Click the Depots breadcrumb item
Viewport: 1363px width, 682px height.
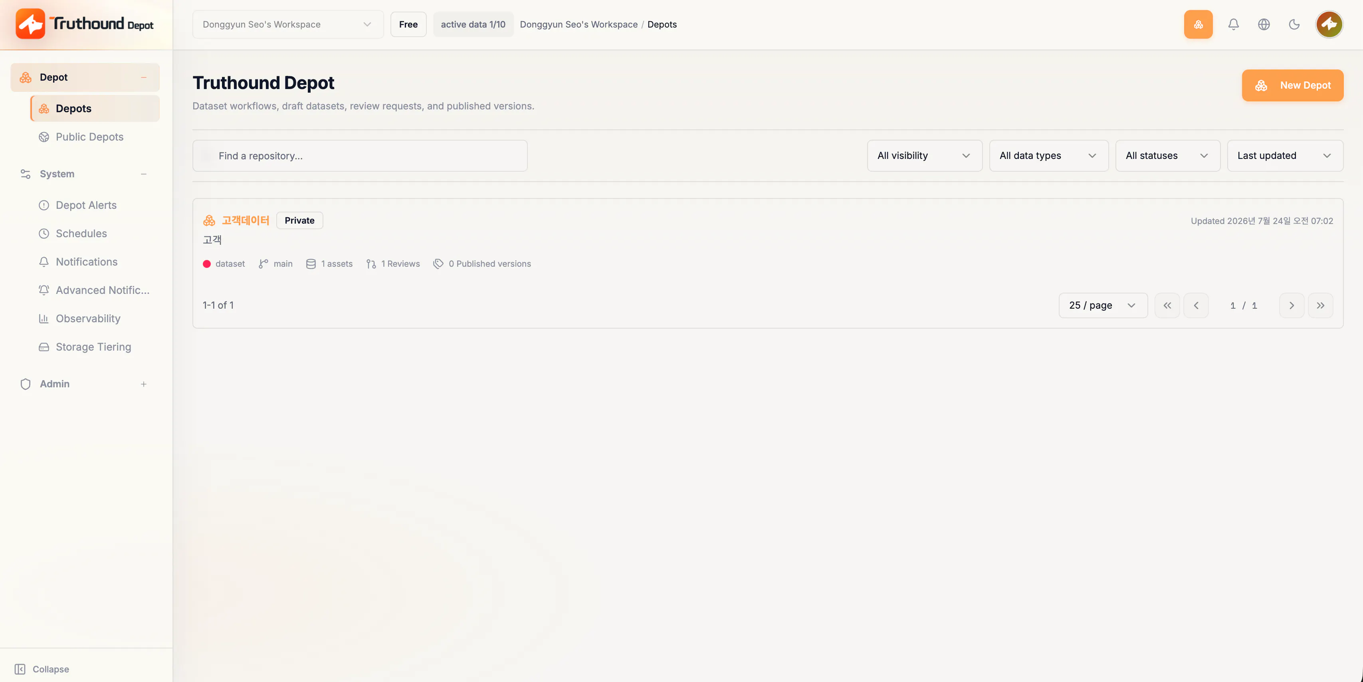(x=662, y=24)
